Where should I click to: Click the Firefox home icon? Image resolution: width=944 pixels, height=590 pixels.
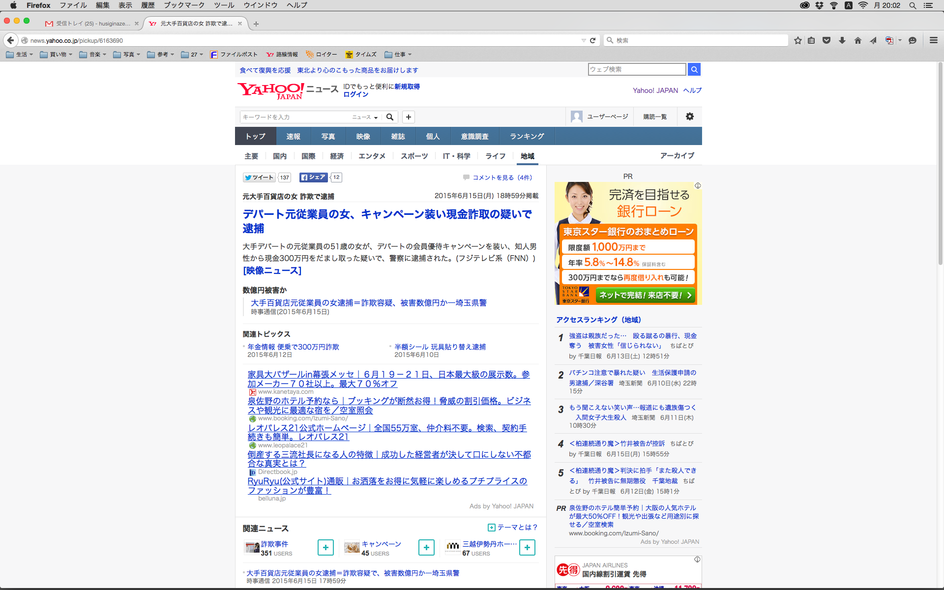point(857,40)
